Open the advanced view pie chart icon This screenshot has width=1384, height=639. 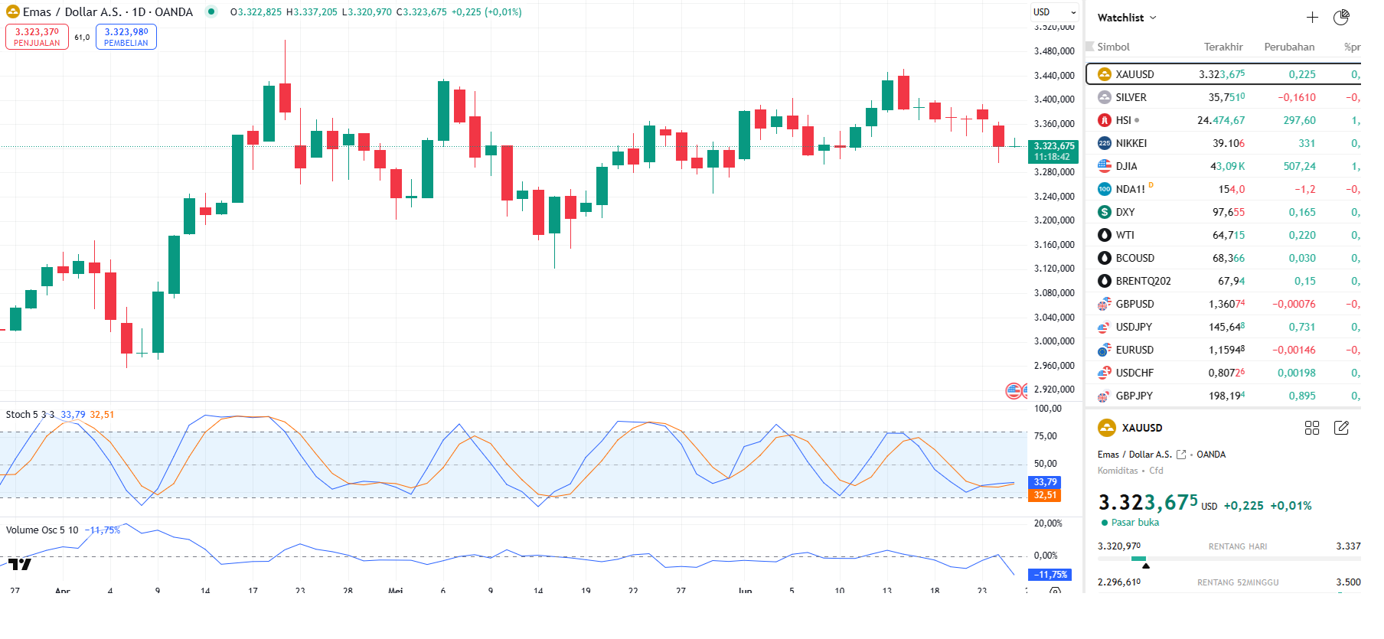tap(1341, 18)
